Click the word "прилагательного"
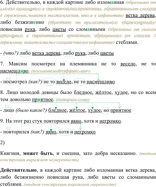The image size is (156, 187). pos(101,22)
